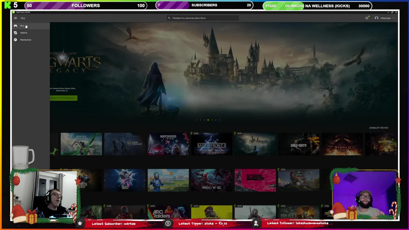This screenshot has height=230, width=409.
Task: Open Hogwarts Legacy tile in the game row
Action: pos(255,144)
